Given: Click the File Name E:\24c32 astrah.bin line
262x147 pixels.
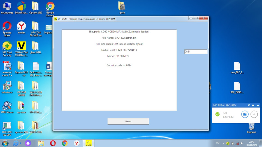Looking at the screenshot, I should pyautogui.click(x=119, y=38).
